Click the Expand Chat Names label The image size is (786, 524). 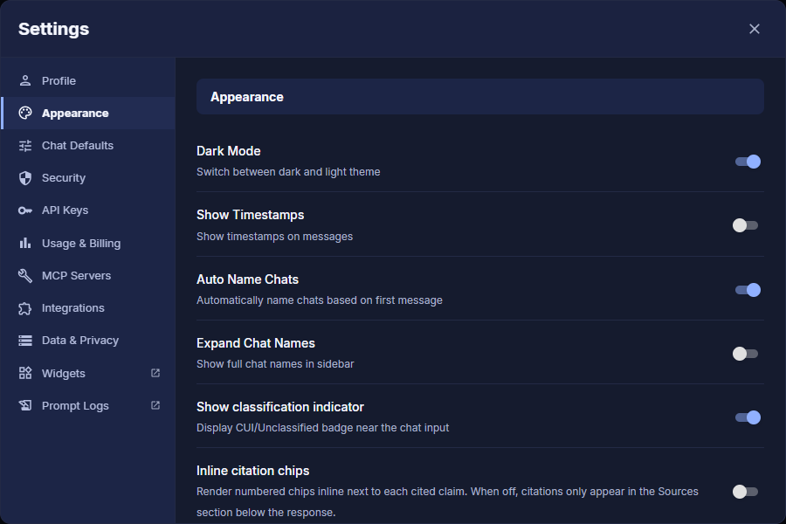tap(256, 343)
